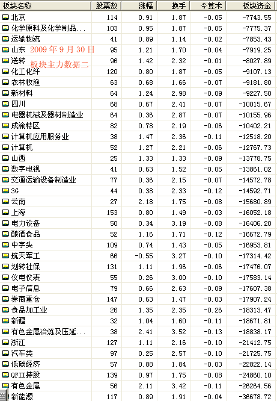Click the icon beside 新材料 row
The image size is (277, 401).
tap(5, 93)
